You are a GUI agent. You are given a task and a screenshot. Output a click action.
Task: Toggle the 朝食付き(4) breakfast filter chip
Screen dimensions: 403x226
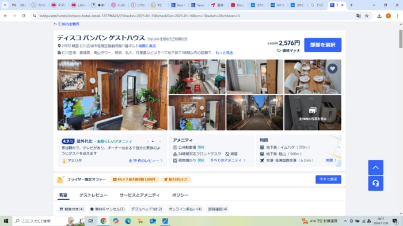(x=71, y=209)
